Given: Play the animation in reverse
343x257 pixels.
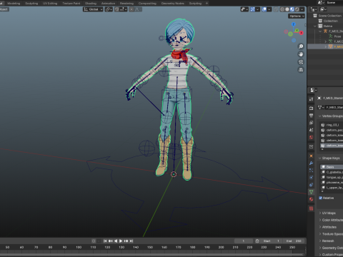Looking at the screenshot, I should (116, 241).
